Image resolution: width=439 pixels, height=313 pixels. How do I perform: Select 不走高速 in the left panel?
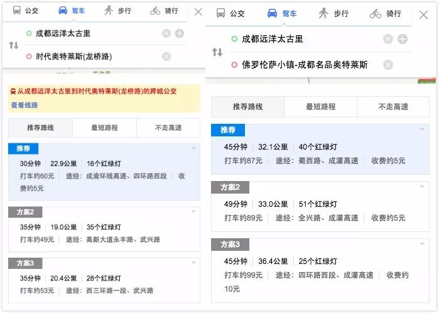(x=168, y=128)
